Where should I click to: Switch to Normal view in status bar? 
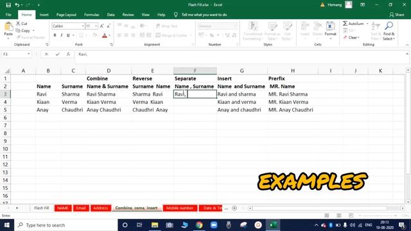[x=327, y=216]
